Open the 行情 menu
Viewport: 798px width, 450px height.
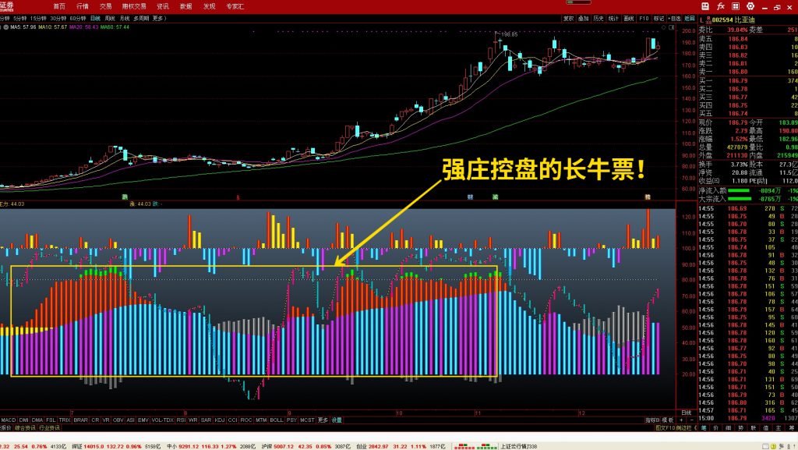click(x=83, y=5)
